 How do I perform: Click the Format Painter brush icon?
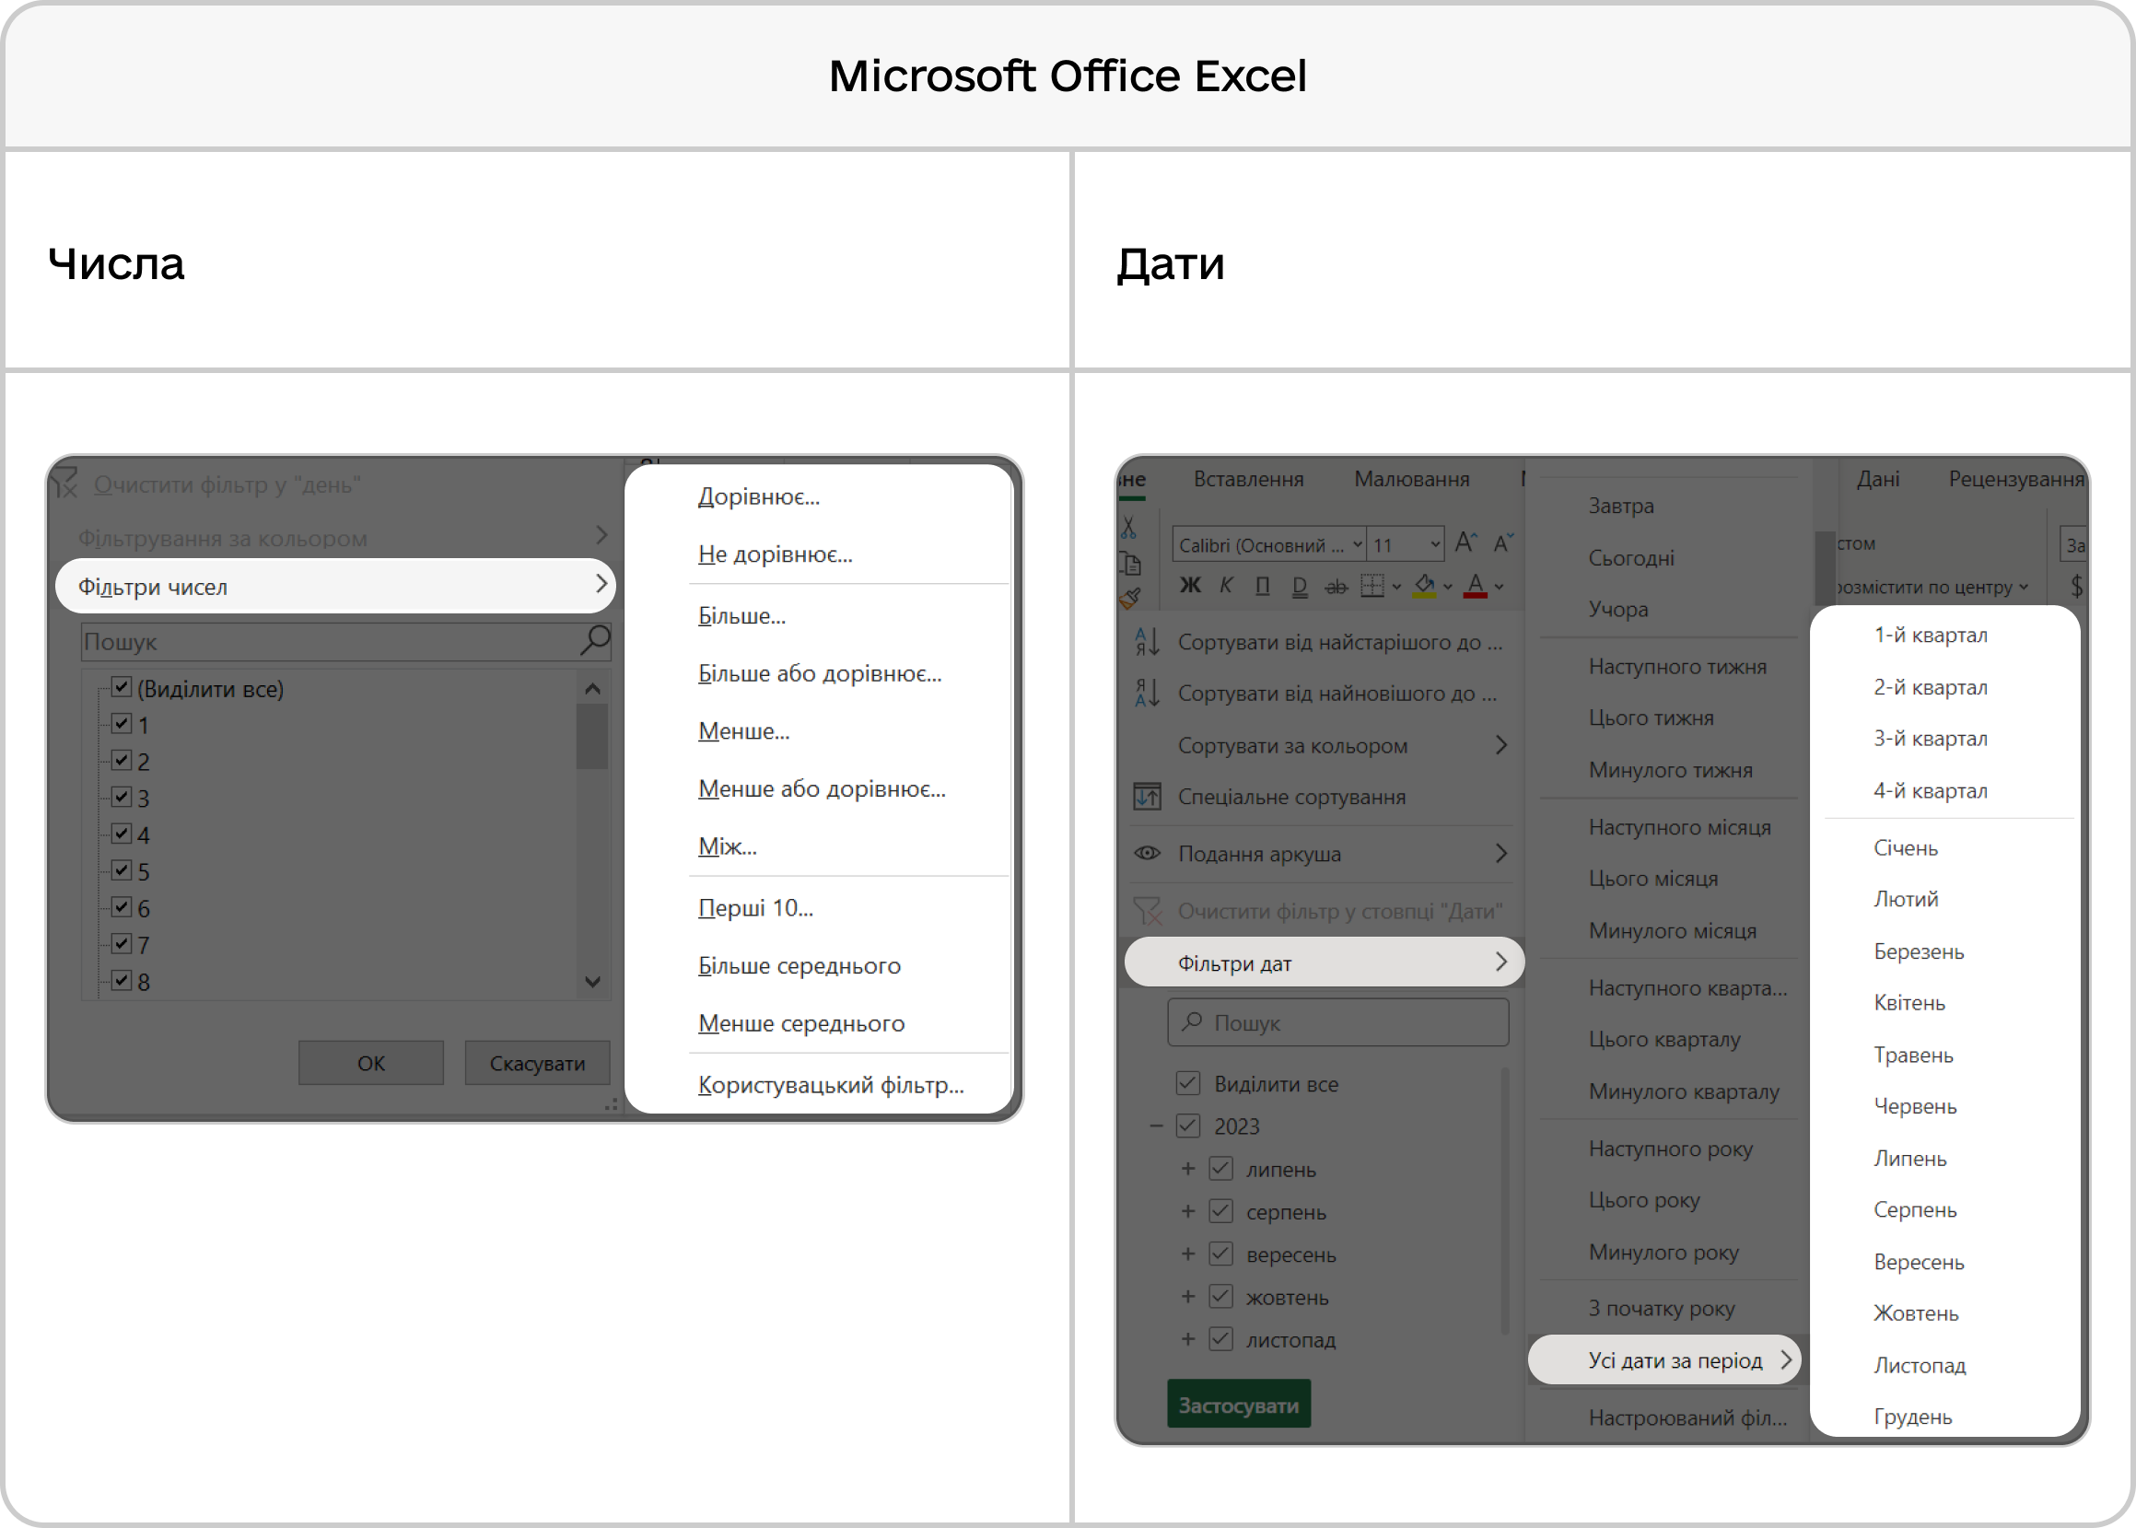[1130, 599]
